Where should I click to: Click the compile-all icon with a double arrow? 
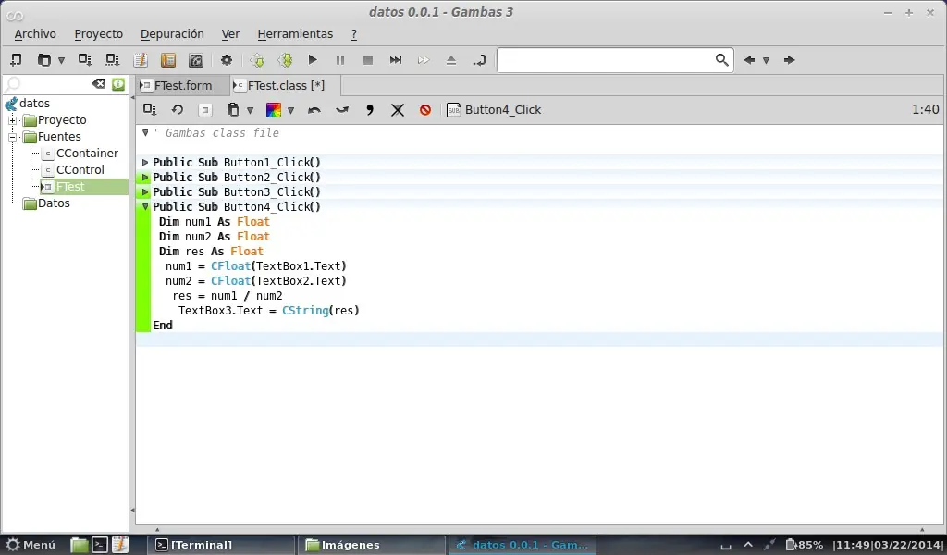(x=285, y=60)
